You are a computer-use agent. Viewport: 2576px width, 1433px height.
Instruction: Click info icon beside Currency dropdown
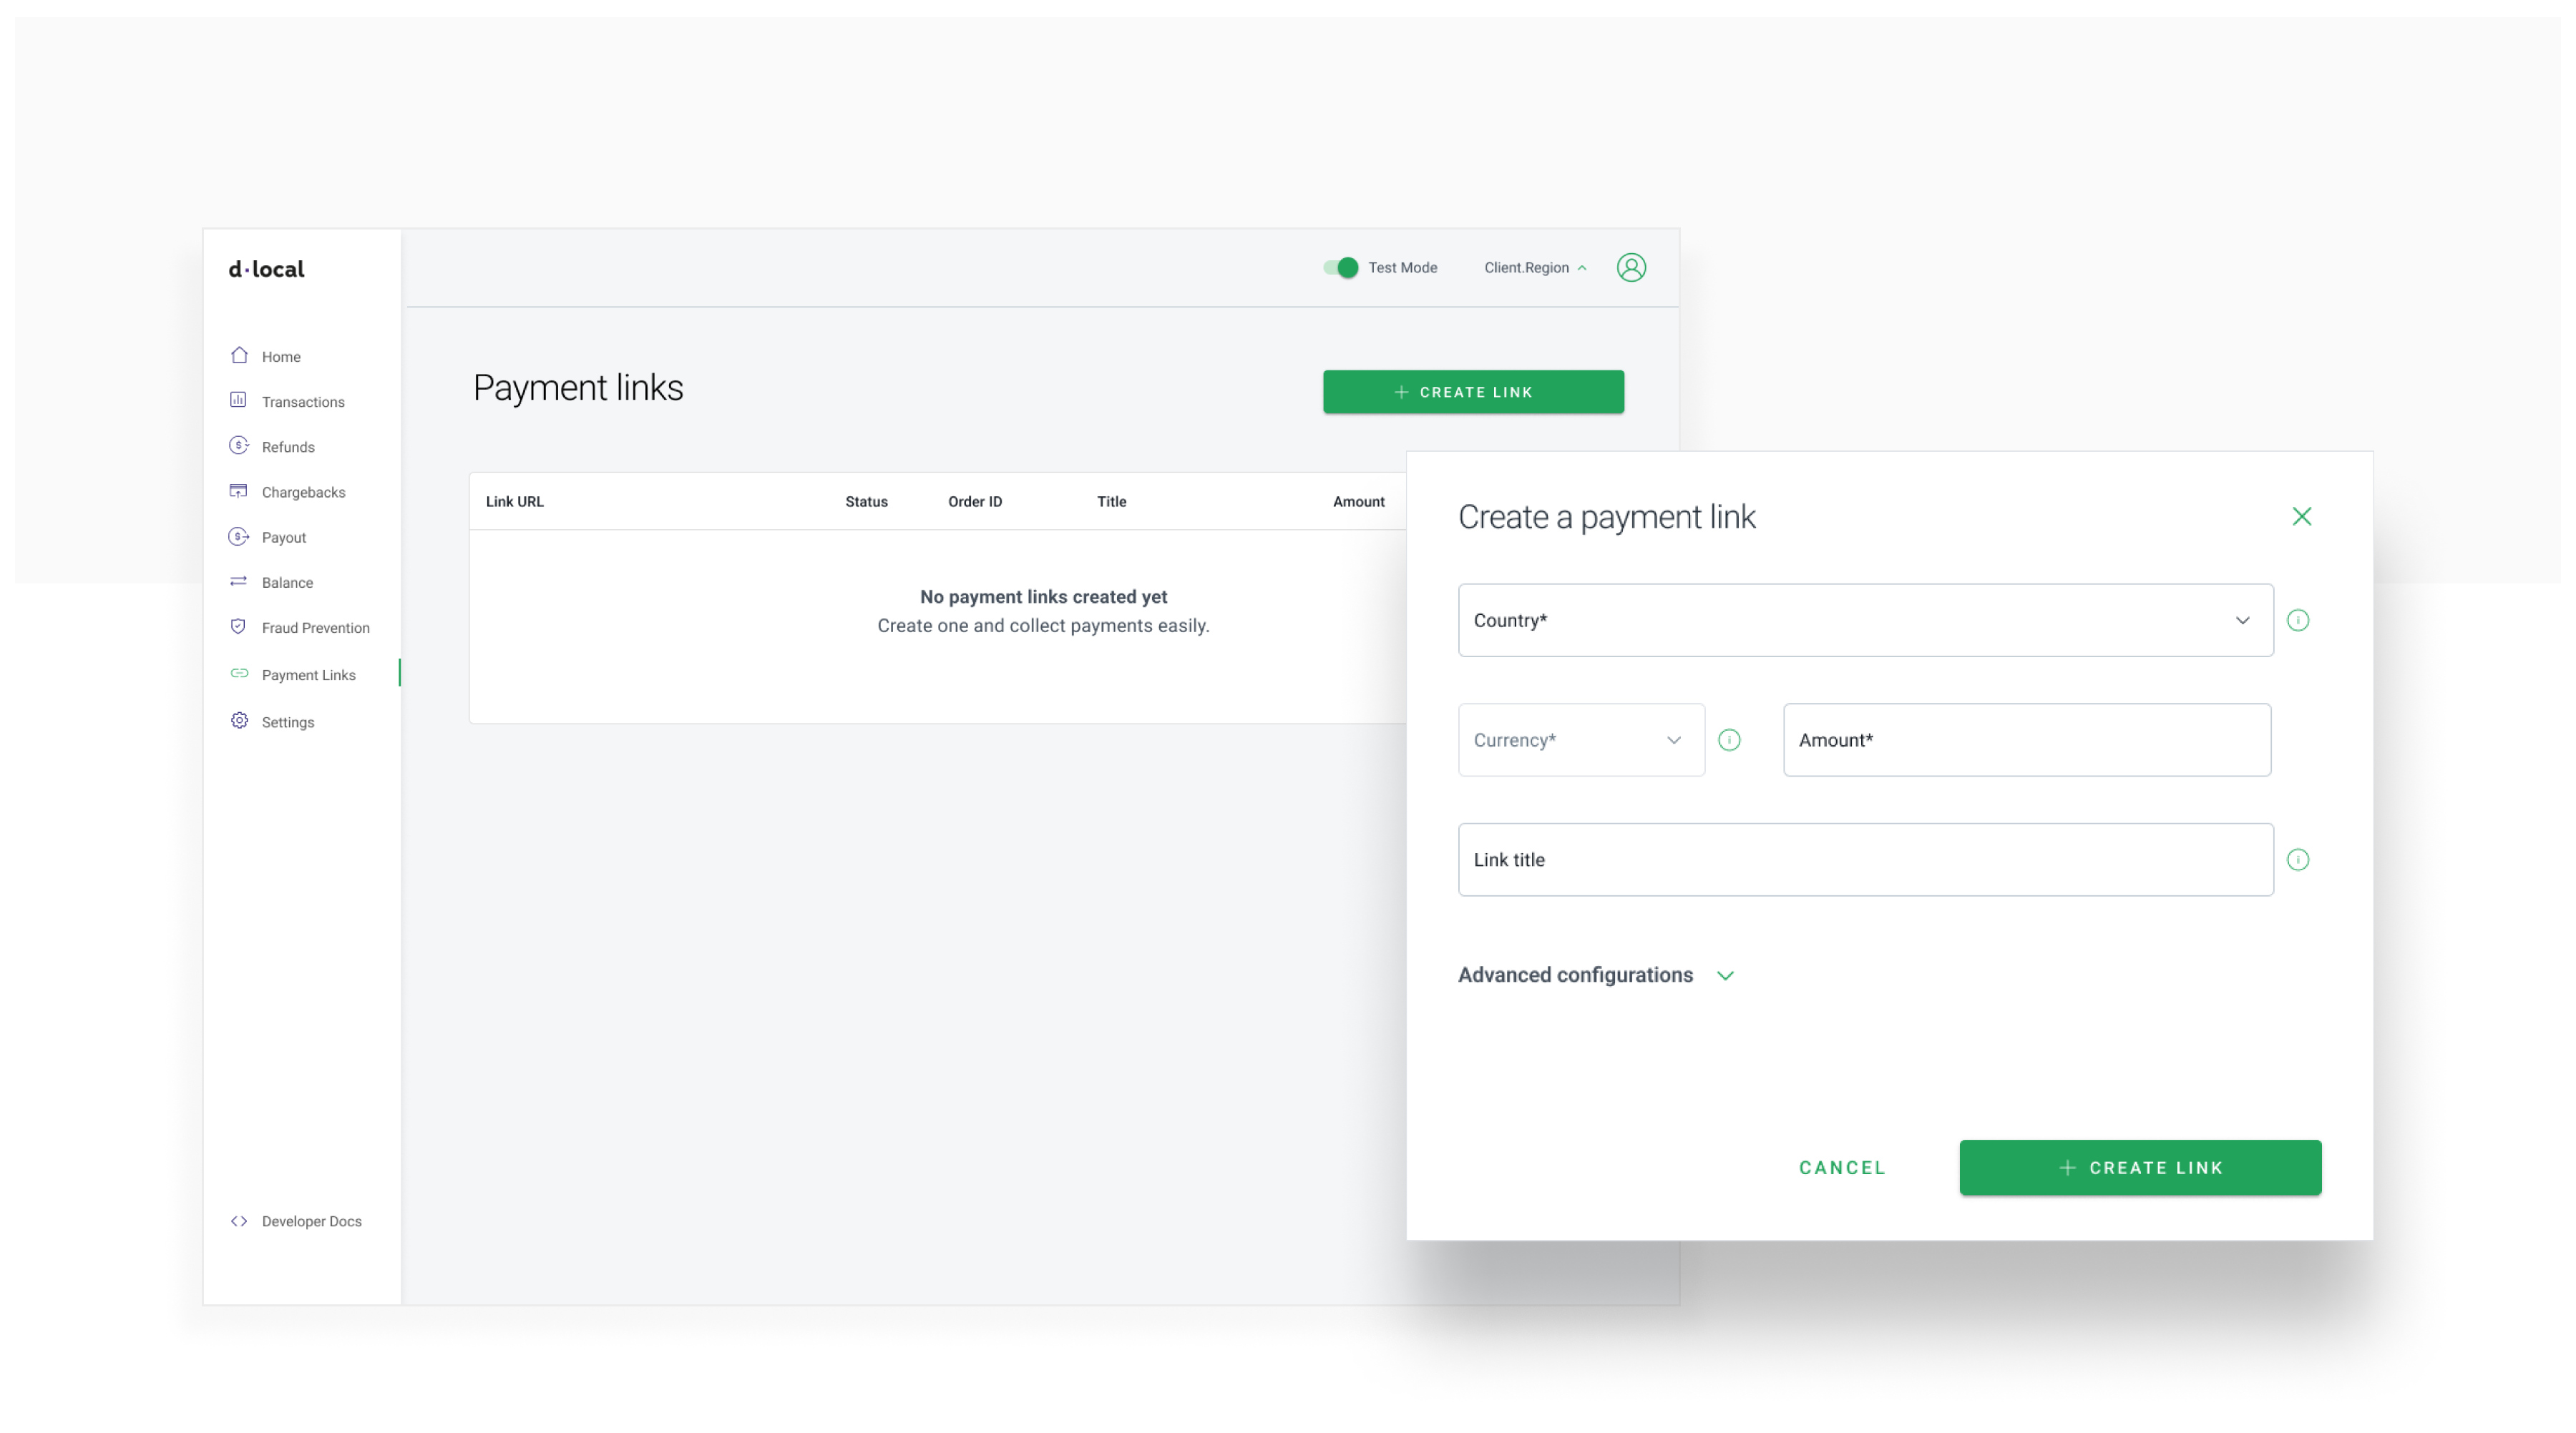coord(1729,741)
